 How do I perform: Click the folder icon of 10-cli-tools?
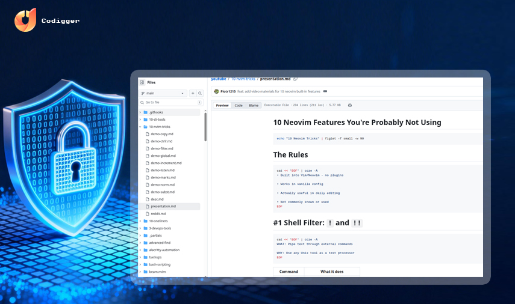coord(146,120)
